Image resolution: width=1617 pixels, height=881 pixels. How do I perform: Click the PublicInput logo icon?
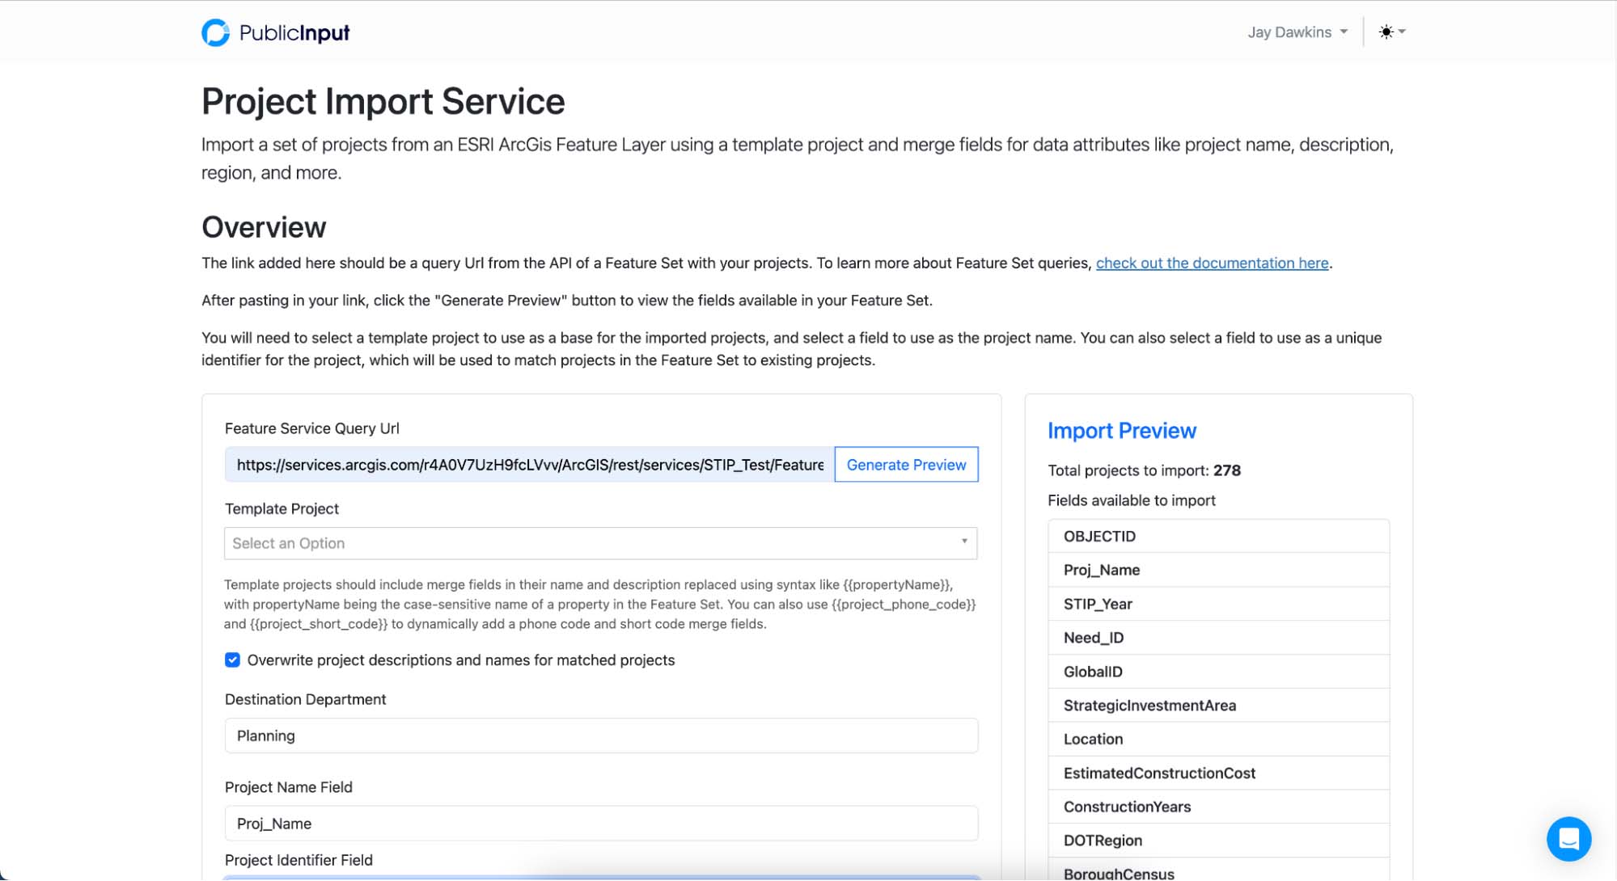(215, 32)
